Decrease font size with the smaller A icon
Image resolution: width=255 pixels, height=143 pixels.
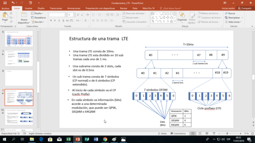click(x=82, y=15)
